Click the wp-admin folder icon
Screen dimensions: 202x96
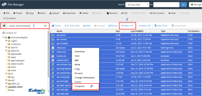[53, 35]
